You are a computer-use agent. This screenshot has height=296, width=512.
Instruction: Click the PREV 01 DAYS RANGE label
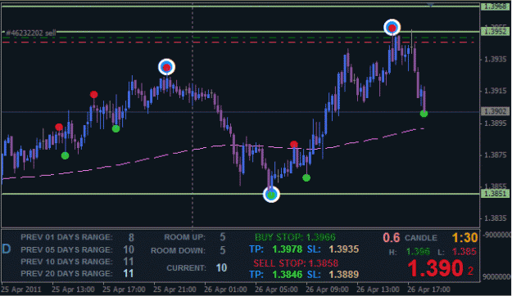(66, 237)
